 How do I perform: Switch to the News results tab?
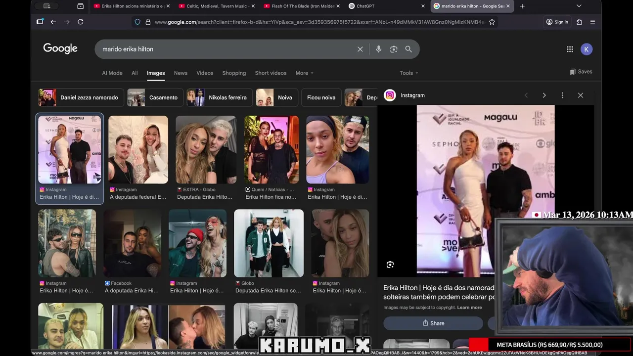coord(181,73)
